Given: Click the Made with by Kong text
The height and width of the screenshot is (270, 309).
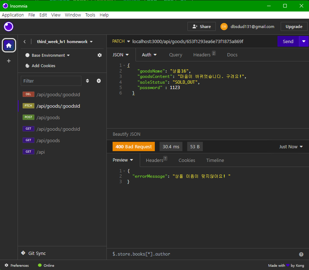Looking at the screenshot, I should coord(286,265).
